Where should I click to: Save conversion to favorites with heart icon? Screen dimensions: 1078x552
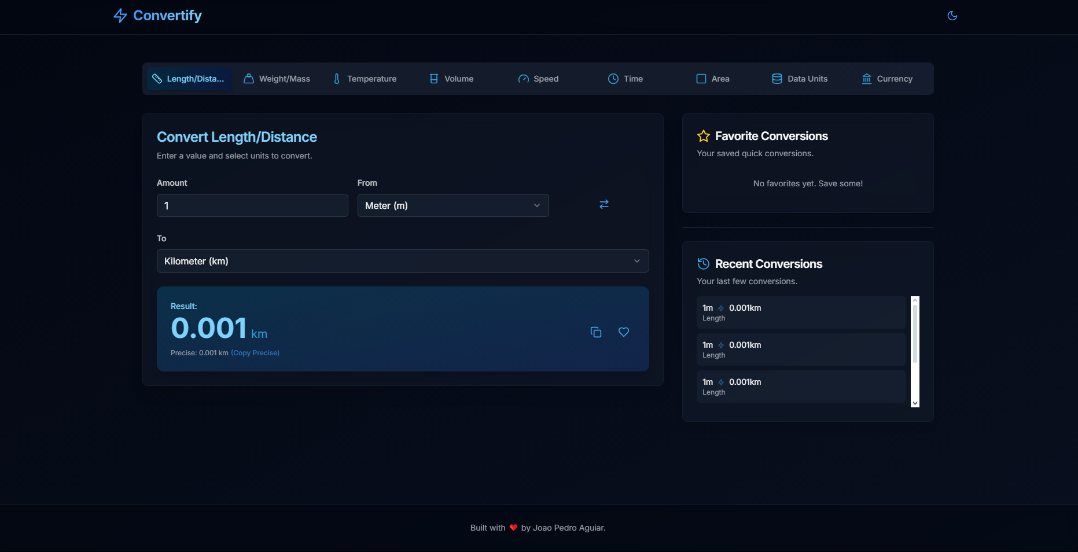pos(624,332)
